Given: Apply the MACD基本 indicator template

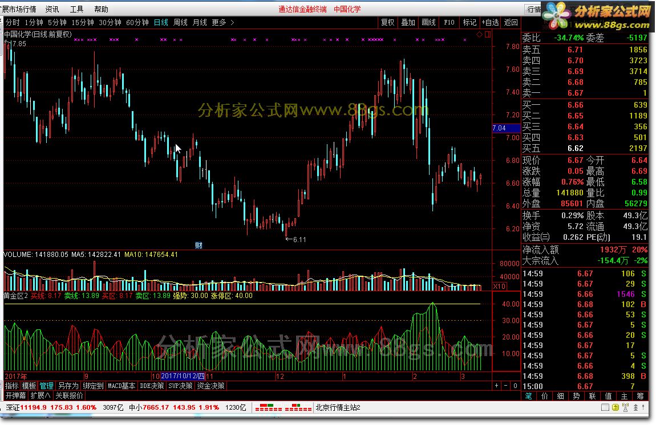Looking at the screenshot, I should click(x=122, y=386).
